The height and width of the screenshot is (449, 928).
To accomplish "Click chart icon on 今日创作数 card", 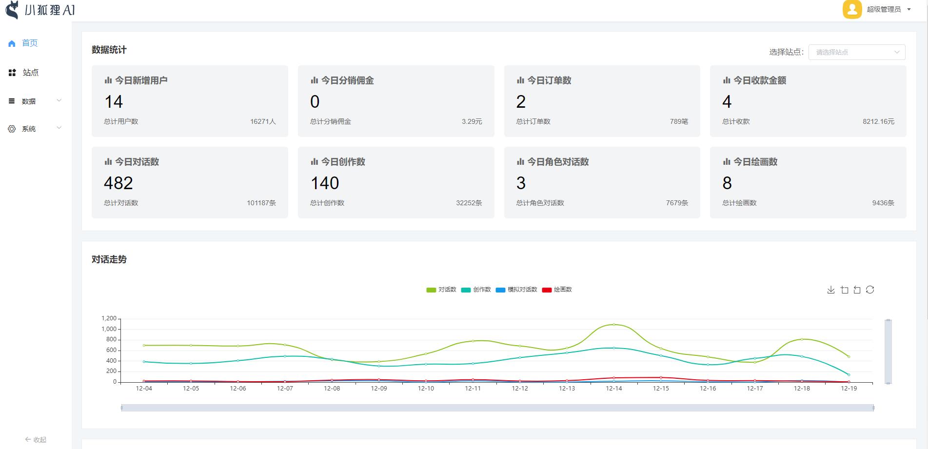I will [x=315, y=162].
